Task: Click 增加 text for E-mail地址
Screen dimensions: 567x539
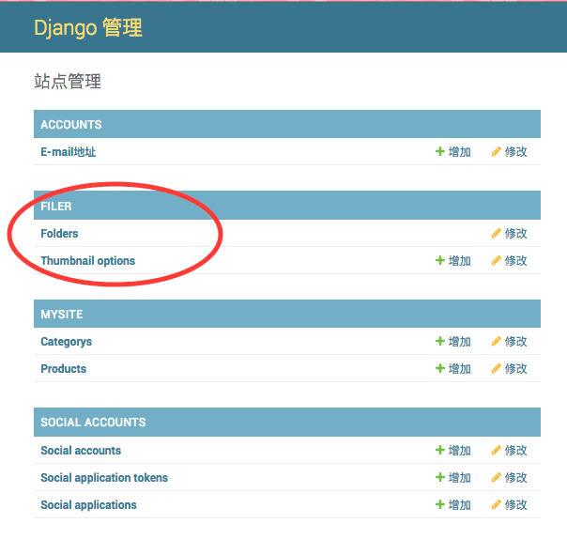Action: [460, 152]
